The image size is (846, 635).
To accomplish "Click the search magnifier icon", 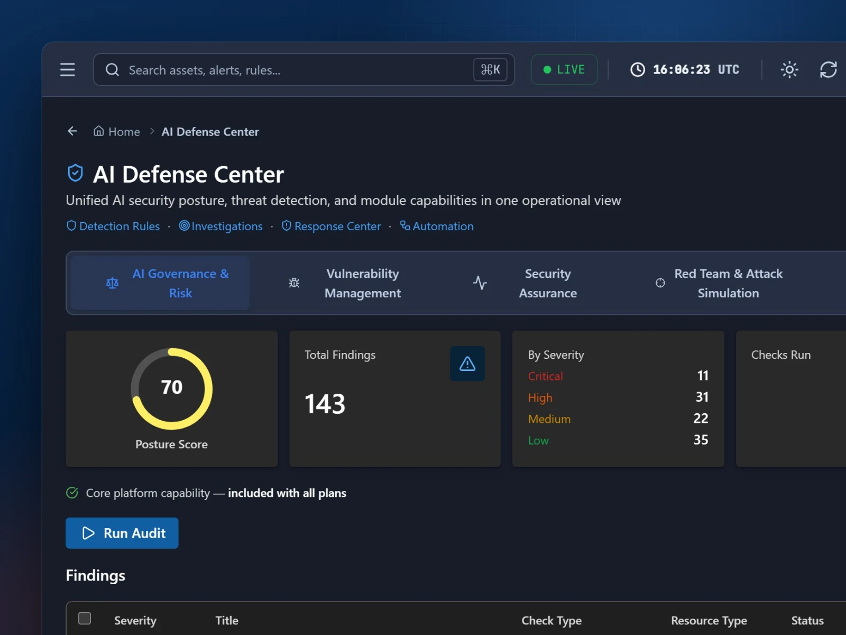I will click(x=112, y=70).
